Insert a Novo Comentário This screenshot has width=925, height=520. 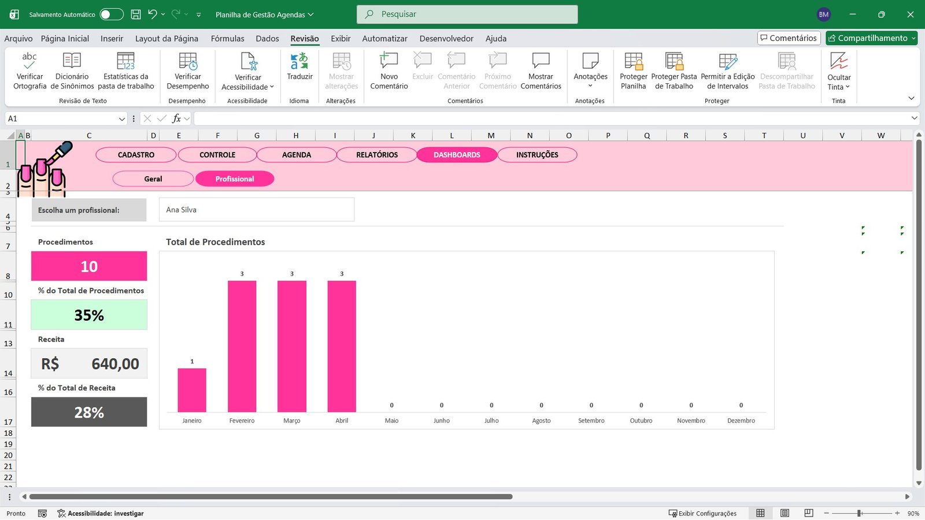click(x=388, y=72)
